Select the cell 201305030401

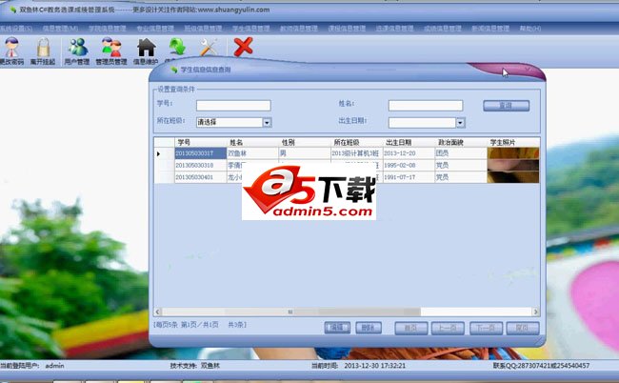(201, 177)
